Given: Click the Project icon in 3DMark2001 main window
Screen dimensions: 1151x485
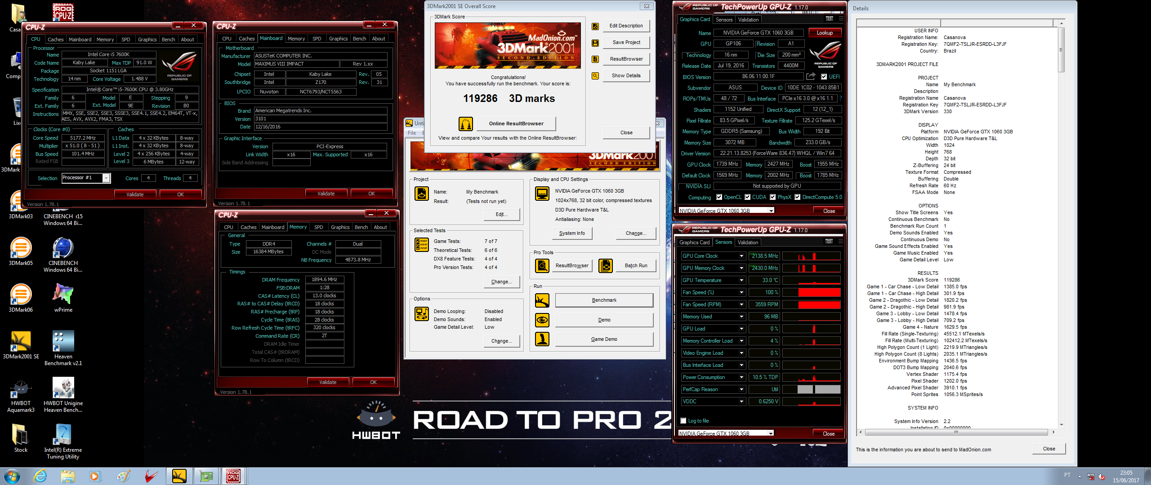Looking at the screenshot, I should [x=421, y=194].
